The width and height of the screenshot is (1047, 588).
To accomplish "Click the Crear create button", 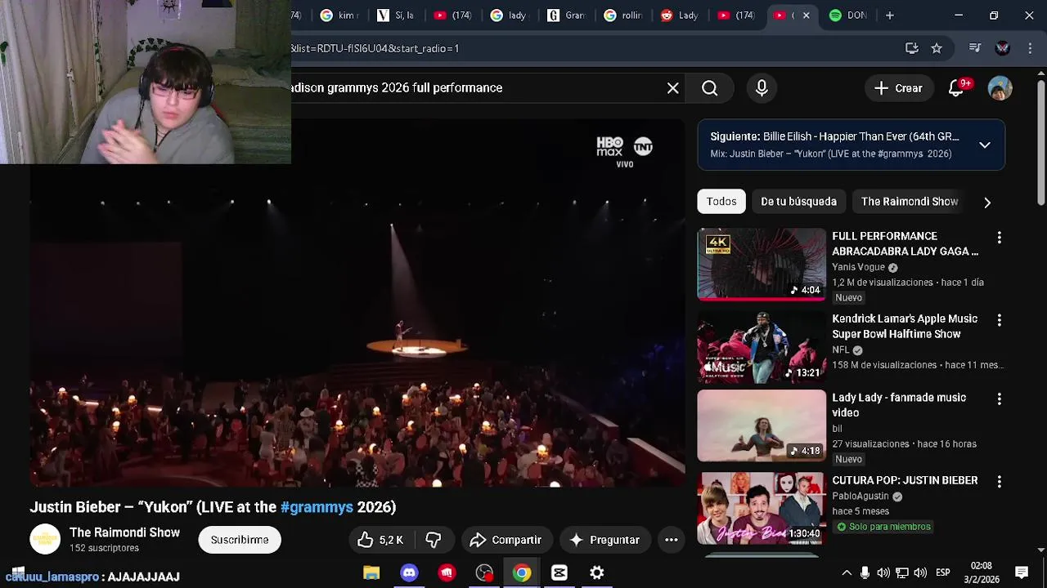I will pos(898,88).
